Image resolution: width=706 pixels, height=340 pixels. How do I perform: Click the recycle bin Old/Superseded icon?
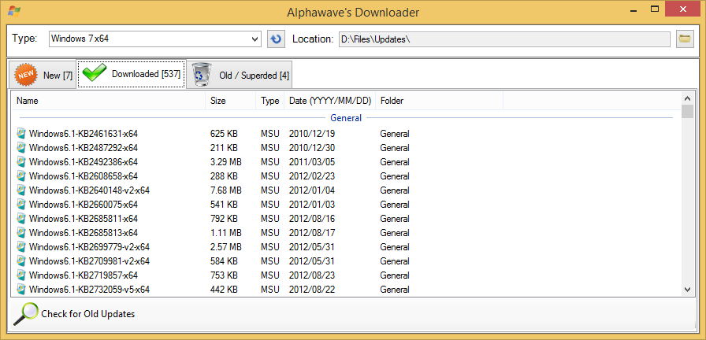point(202,75)
